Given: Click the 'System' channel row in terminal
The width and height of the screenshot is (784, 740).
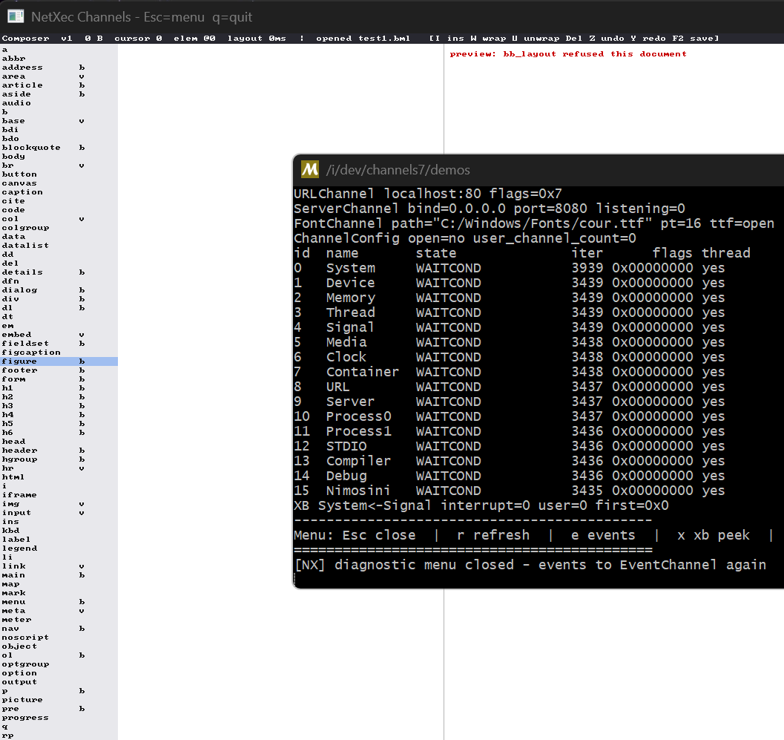Looking at the screenshot, I should click(x=509, y=268).
